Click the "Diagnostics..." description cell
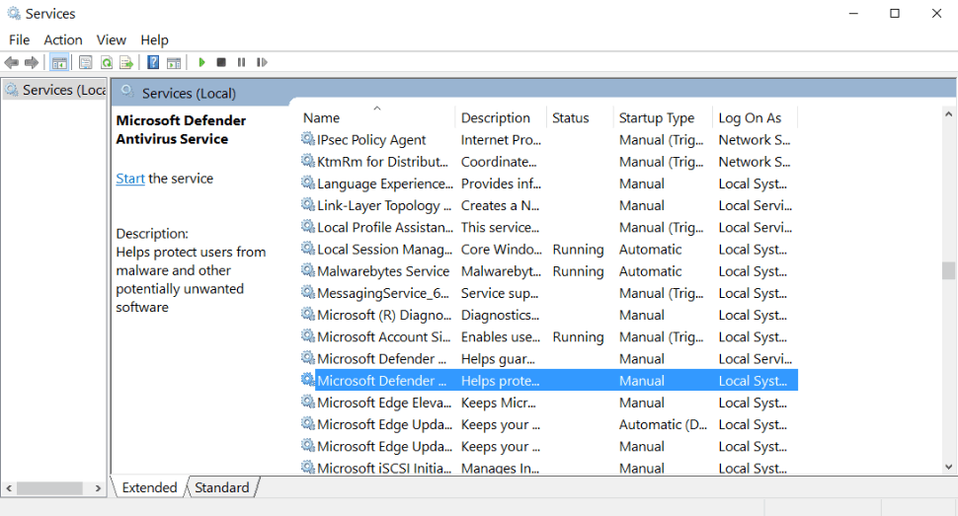Screen dimensions: 958x516 click(500, 316)
